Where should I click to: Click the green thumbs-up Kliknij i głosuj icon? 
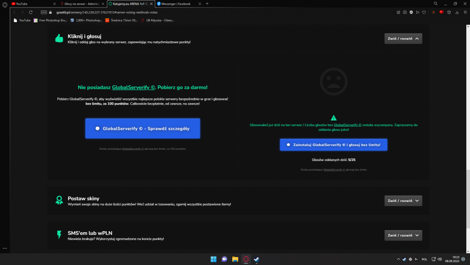(x=59, y=39)
